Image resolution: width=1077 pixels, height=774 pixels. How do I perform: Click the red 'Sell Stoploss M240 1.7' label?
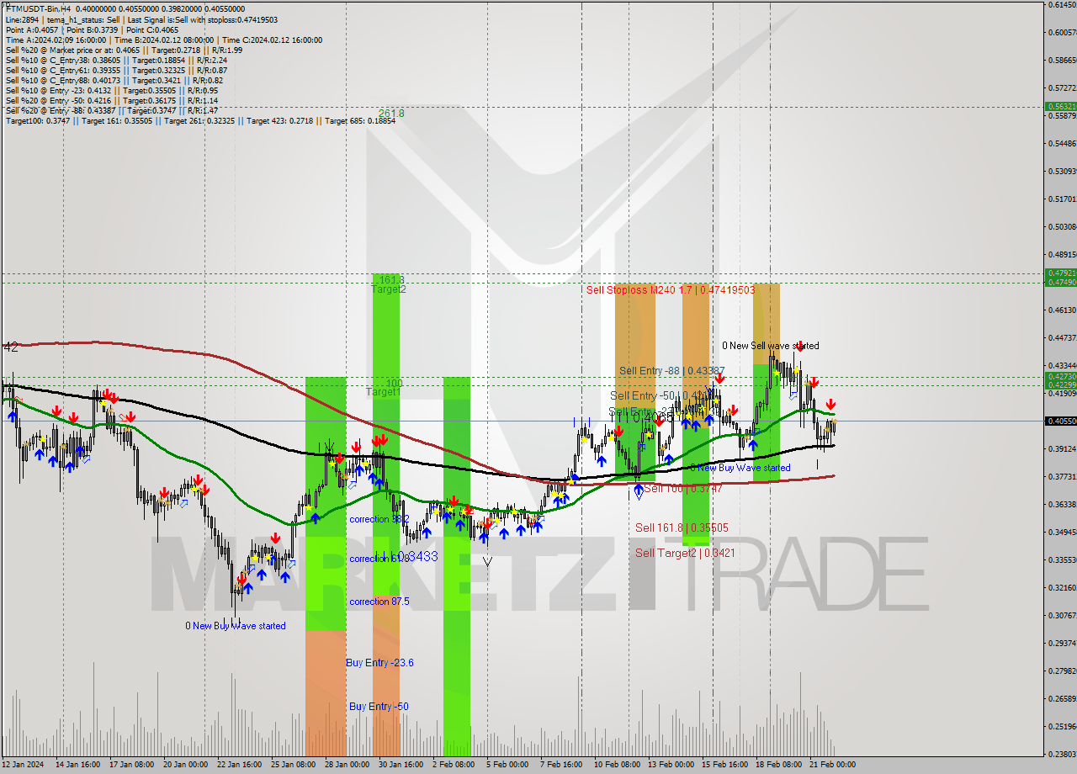click(671, 289)
